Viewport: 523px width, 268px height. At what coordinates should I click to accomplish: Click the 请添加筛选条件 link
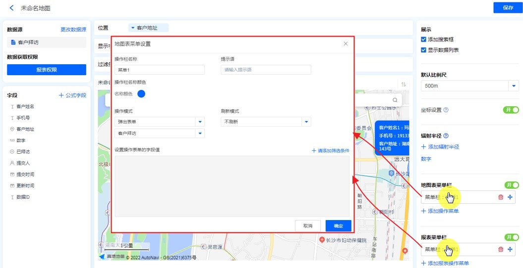pyautogui.click(x=330, y=150)
